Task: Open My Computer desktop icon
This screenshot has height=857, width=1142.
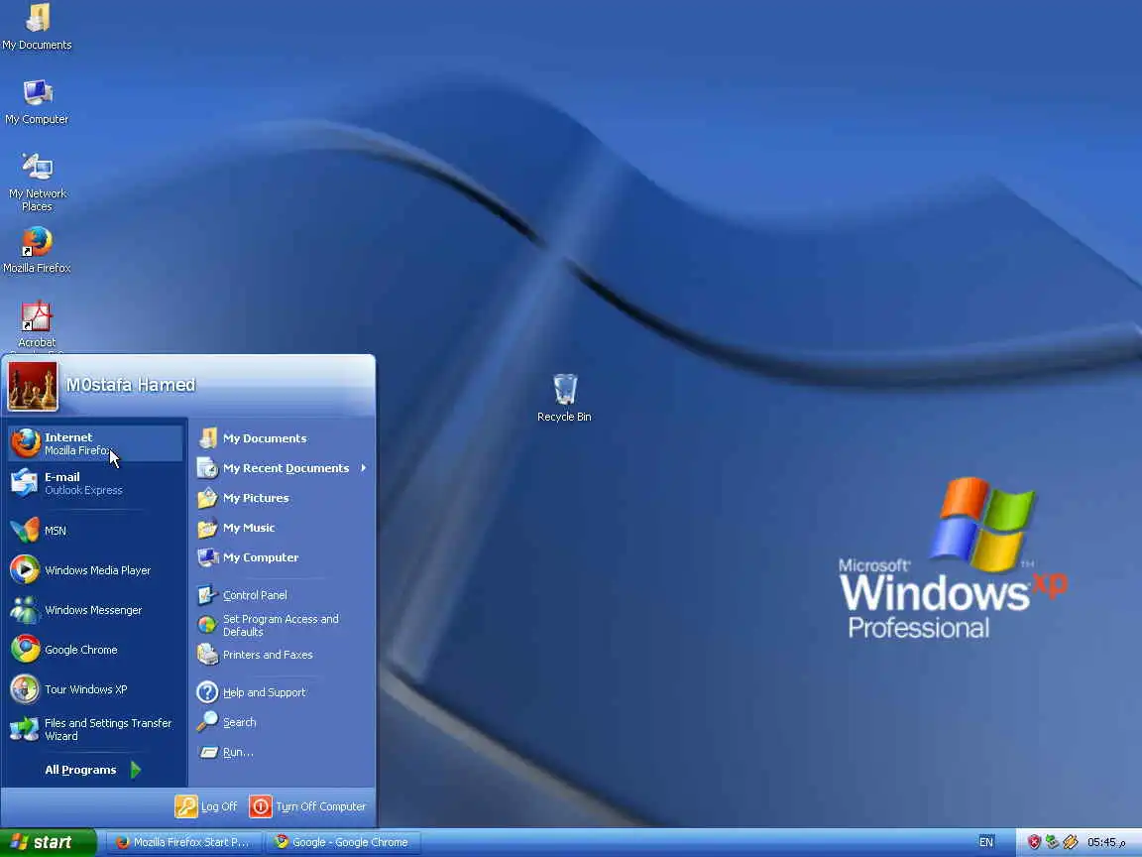Action: click(37, 102)
